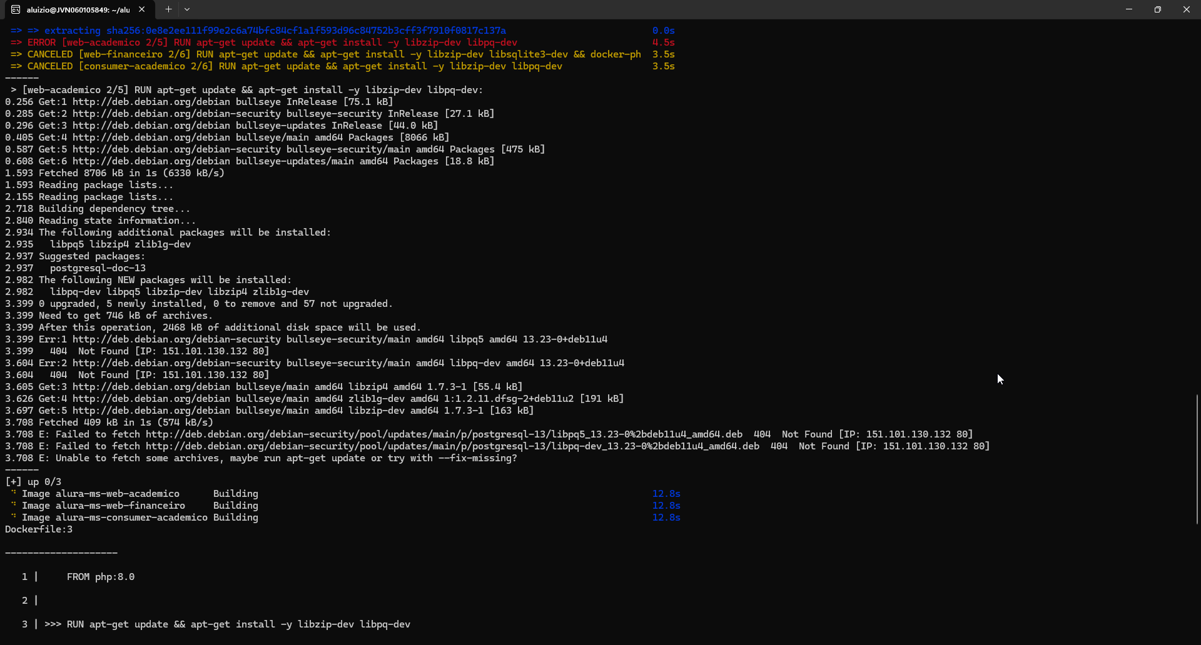This screenshot has width=1201, height=645.
Task: Maximize or restore the terminal window
Action: (1158, 9)
